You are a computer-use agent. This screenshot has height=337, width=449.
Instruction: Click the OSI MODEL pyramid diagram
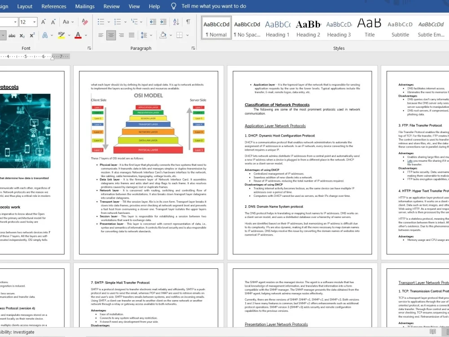click(x=148, y=124)
